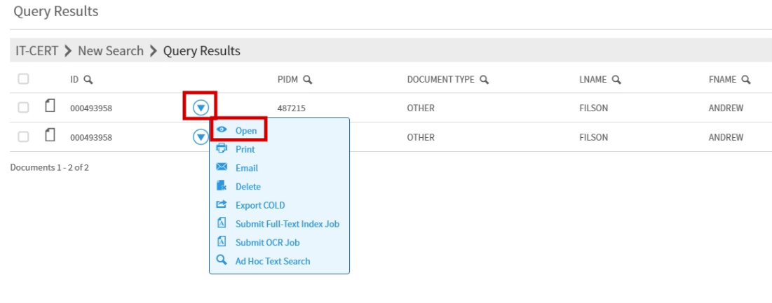
Task: Toggle the select-all checkbox in header
Action: coord(23,79)
